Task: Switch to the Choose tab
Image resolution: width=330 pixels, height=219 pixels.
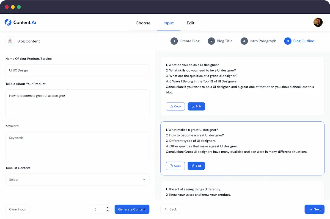Action: click(143, 23)
